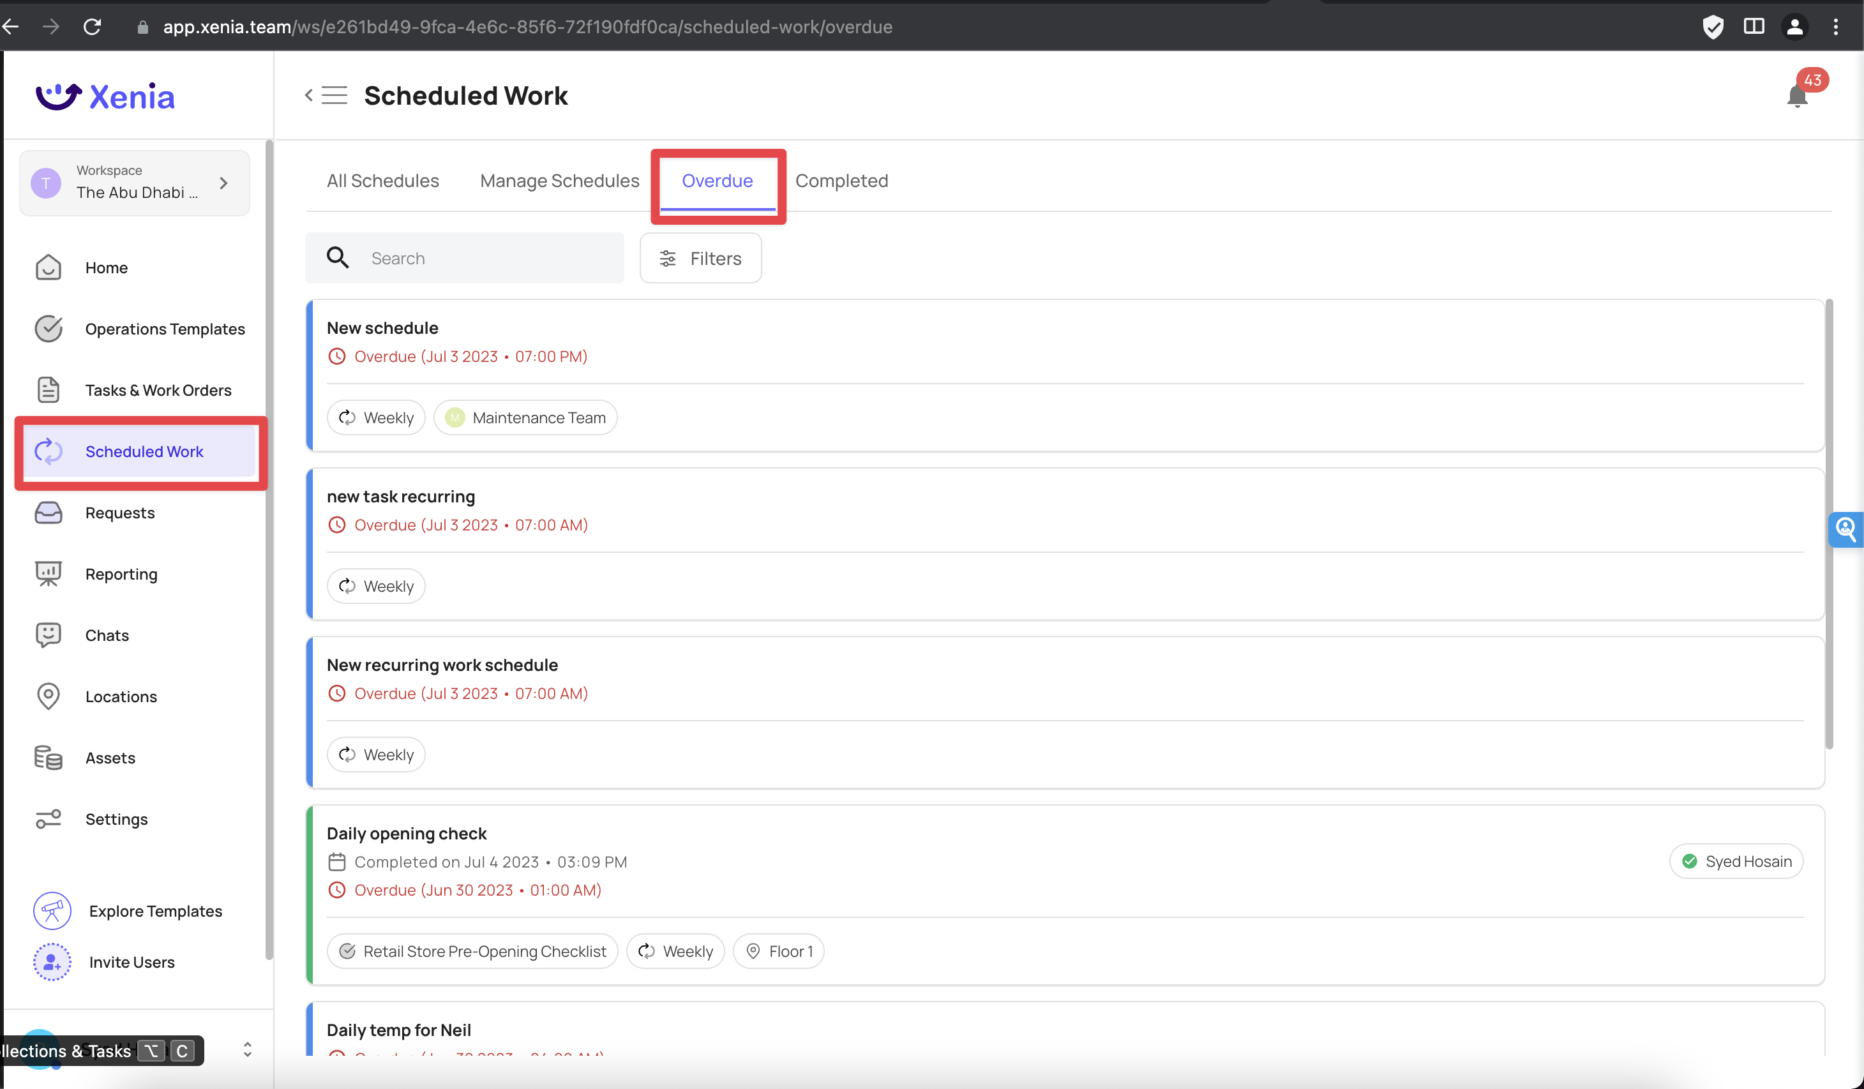1864x1089 pixels.
Task: Open 'New recurring work schedule' card
Action: pyautogui.click(x=1065, y=712)
